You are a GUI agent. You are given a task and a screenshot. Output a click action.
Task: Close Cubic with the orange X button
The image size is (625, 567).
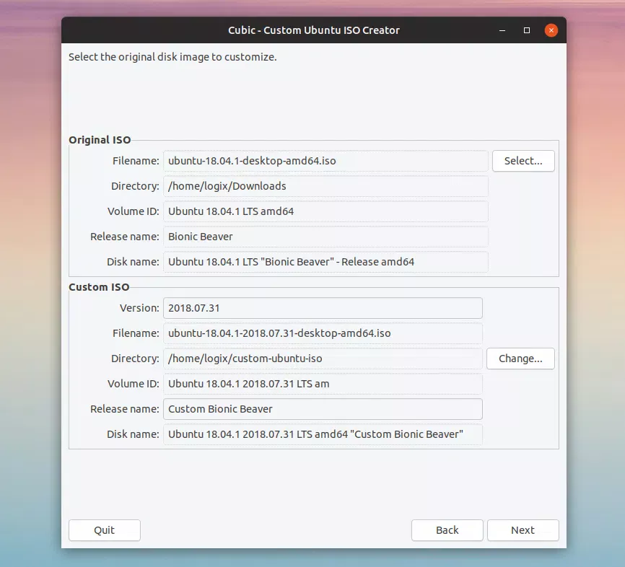(x=551, y=30)
